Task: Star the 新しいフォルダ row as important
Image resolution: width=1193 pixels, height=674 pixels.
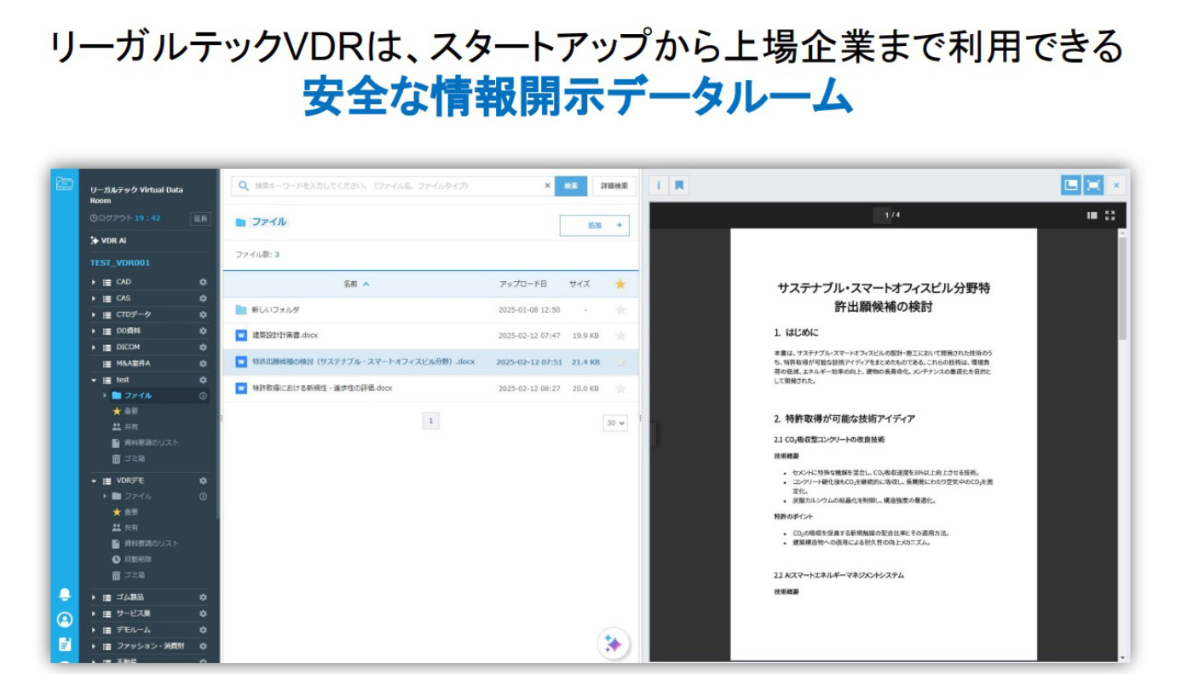Action: click(620, 309)
